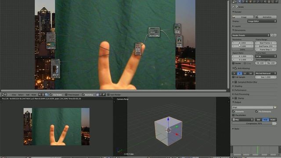281x158 pixels.
Task: Click the red X-axis manipulator handle
Action: tap(177, 134)
